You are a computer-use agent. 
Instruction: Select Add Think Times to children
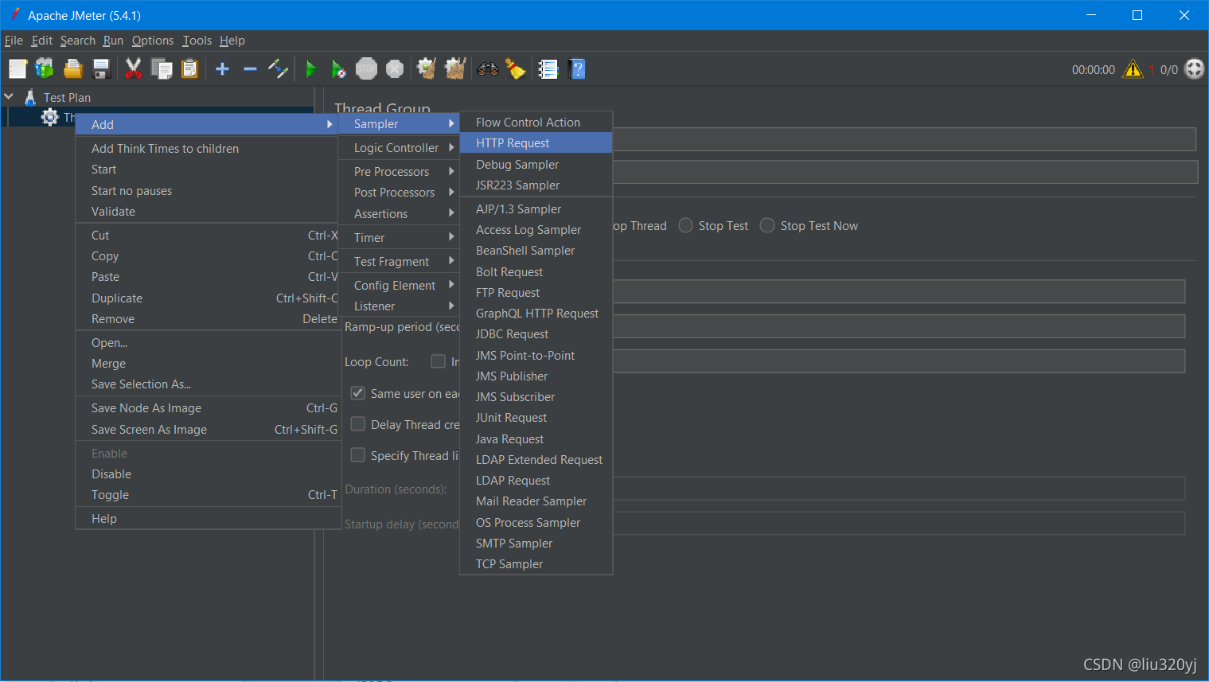point(207,149)
